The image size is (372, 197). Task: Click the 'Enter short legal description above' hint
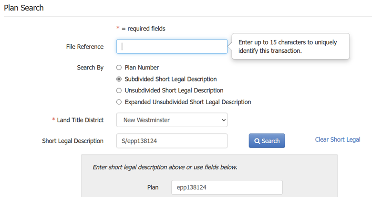pos(165,167)
